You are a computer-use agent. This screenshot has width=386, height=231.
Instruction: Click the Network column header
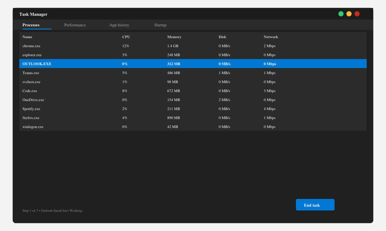pos(271,37)
